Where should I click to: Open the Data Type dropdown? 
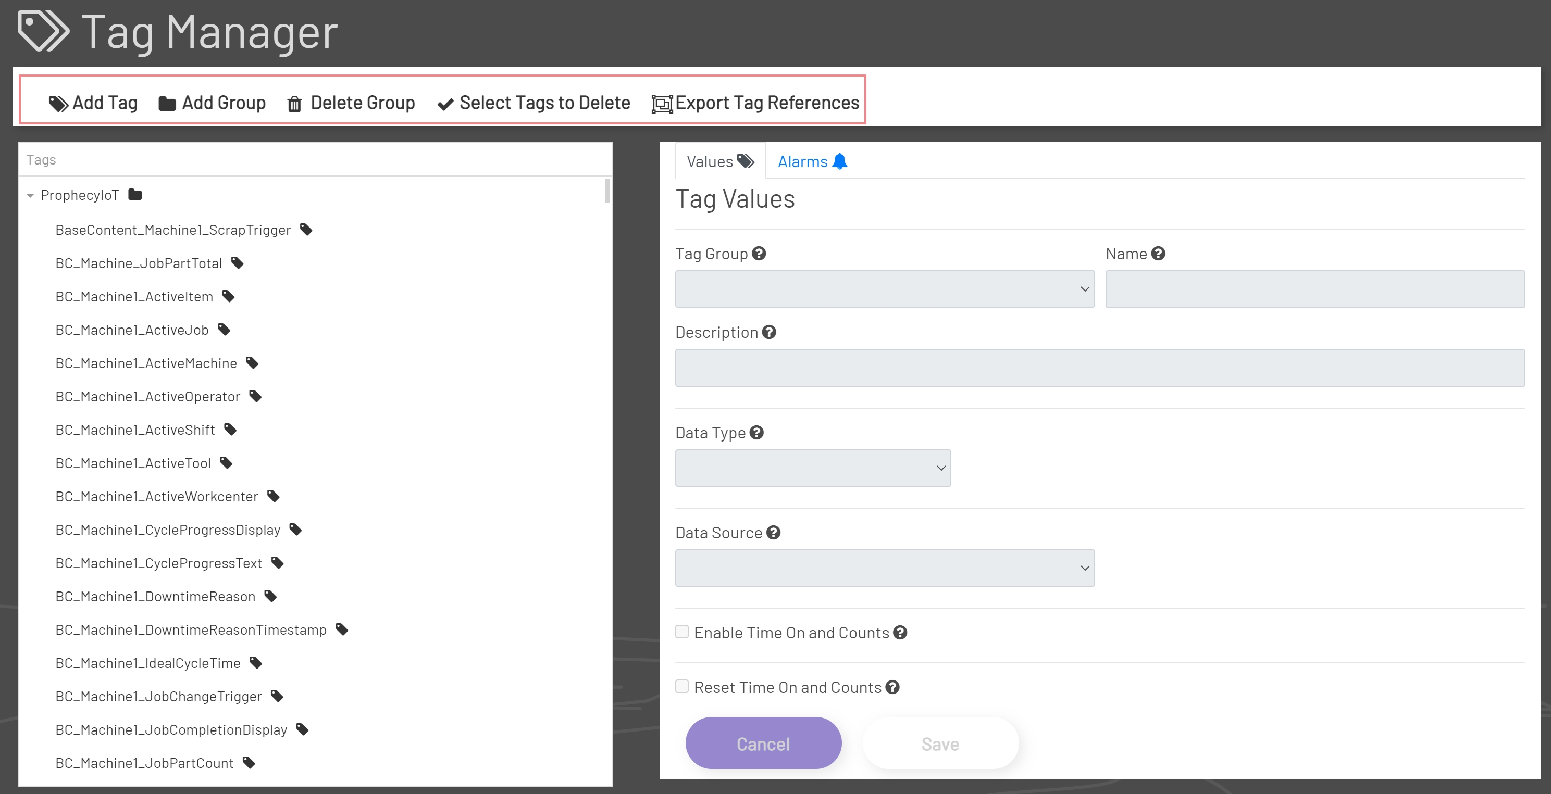coord(813,468)
